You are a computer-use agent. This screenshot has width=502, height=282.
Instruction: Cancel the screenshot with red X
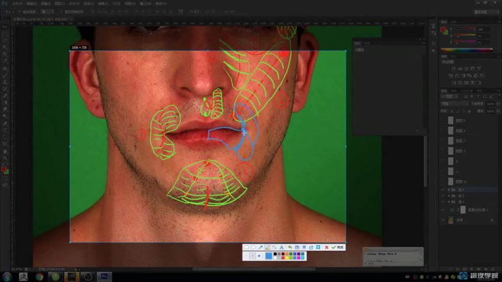point(327,247)
